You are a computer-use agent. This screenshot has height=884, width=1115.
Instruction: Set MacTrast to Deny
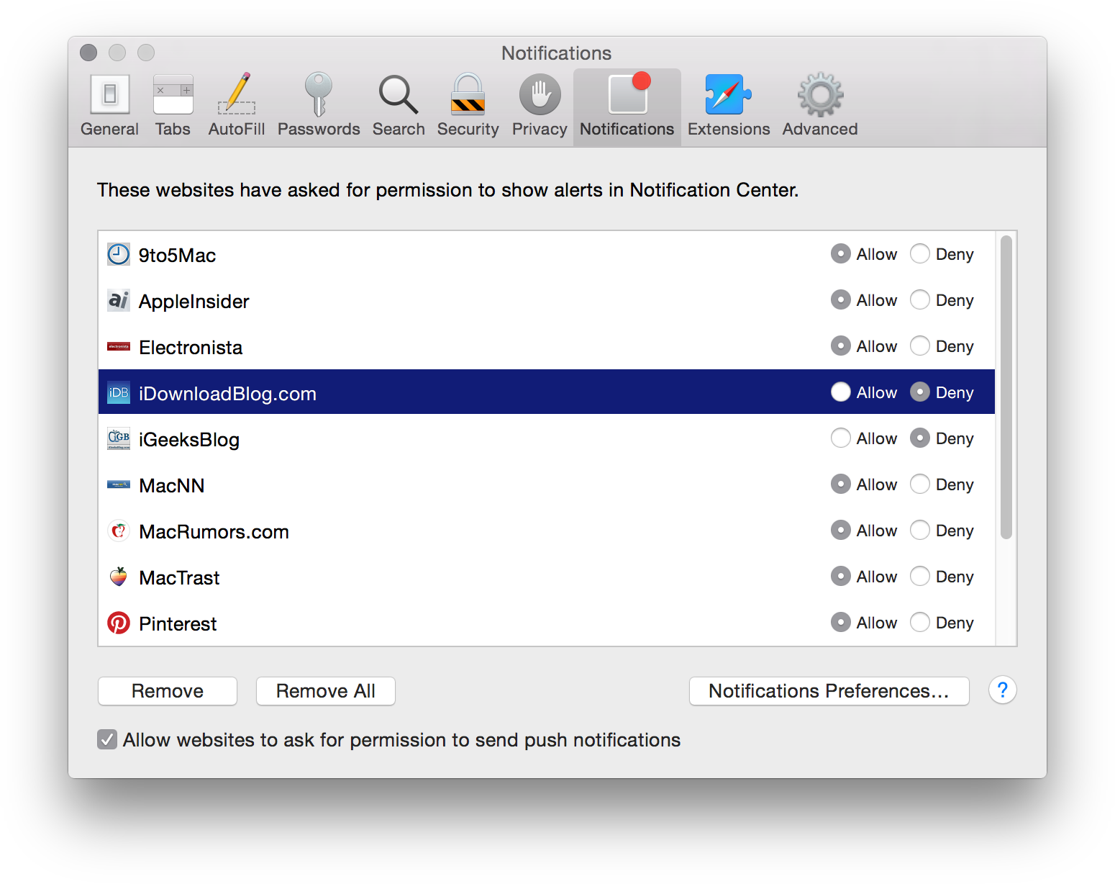tap(920, 576)
